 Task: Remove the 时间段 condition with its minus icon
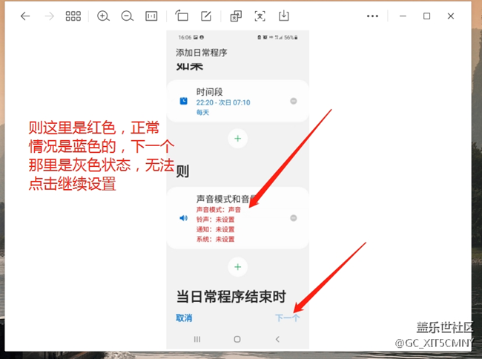pos(294,101)
